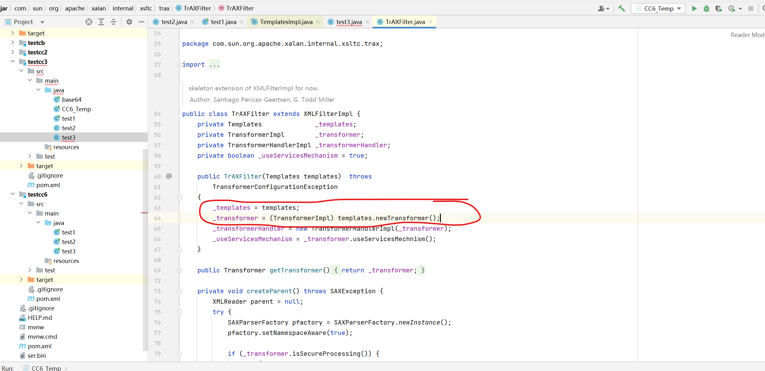Image resolution: width=765 pixels, height=371 pixels.
Task: Click the @ gutter icon on line 60
Action: pyautogui.click(x=169, y=176)
